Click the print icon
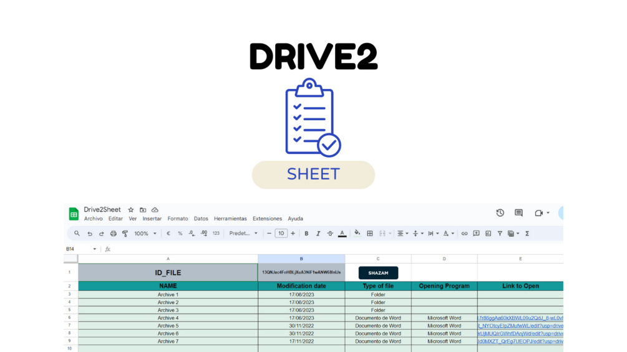The image size is (627, 352). point(113,234)
